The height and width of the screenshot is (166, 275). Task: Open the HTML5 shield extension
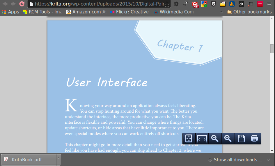tap(213, 4)
